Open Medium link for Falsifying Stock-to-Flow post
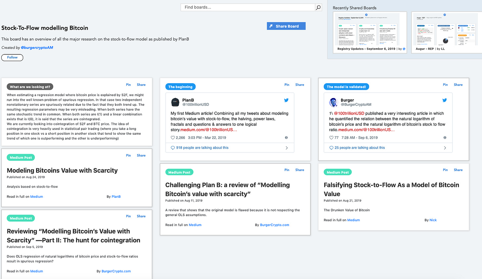Image resolution: width=482 pixels, height=279 pixels. coord(353,220)
